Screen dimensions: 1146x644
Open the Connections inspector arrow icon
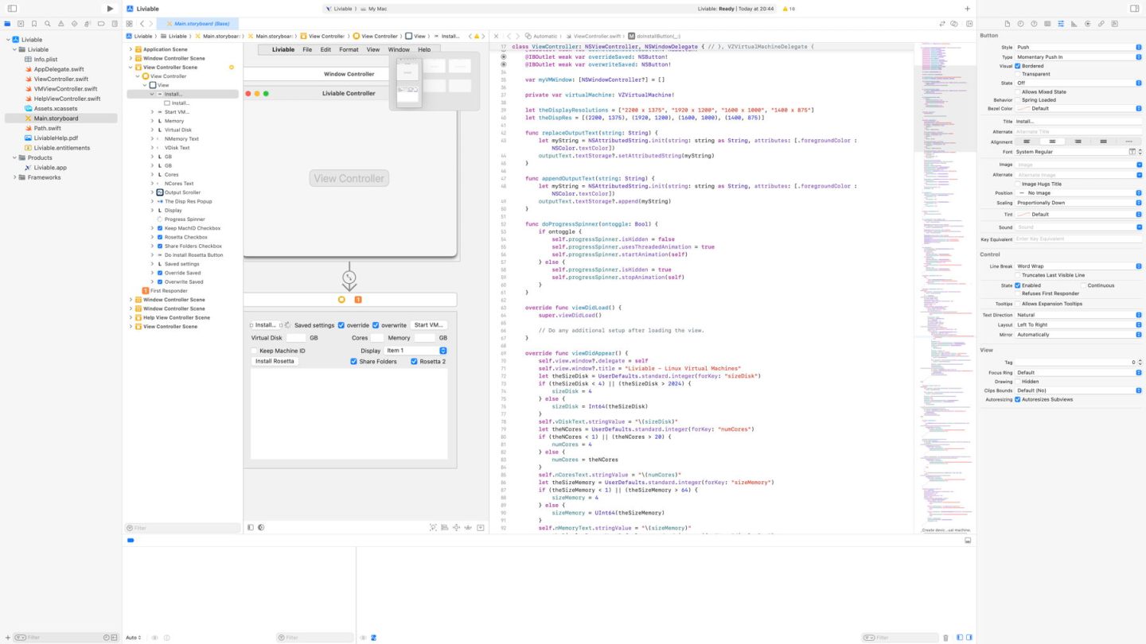[1088, 24]
